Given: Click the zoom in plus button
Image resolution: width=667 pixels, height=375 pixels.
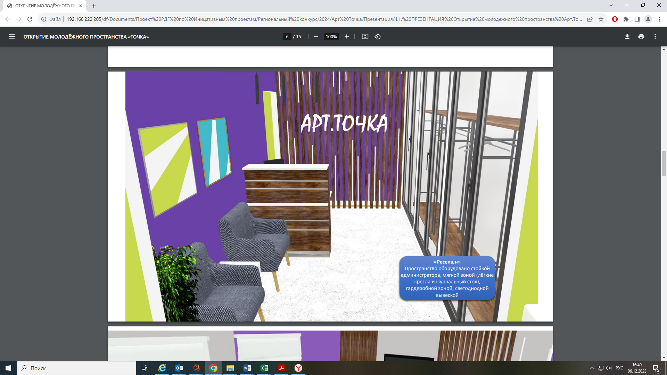Looking at the screenshot, I should coord(346,36).
